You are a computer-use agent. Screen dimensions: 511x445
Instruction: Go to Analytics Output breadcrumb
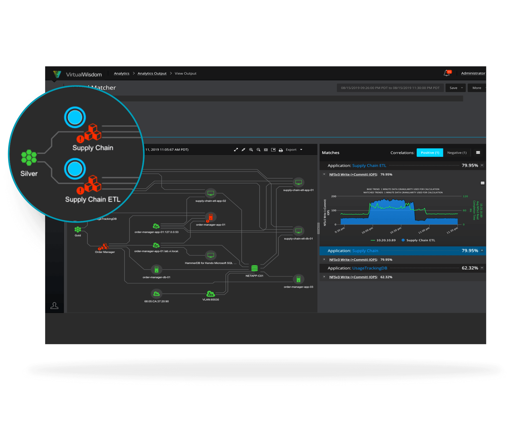[152, 73]
